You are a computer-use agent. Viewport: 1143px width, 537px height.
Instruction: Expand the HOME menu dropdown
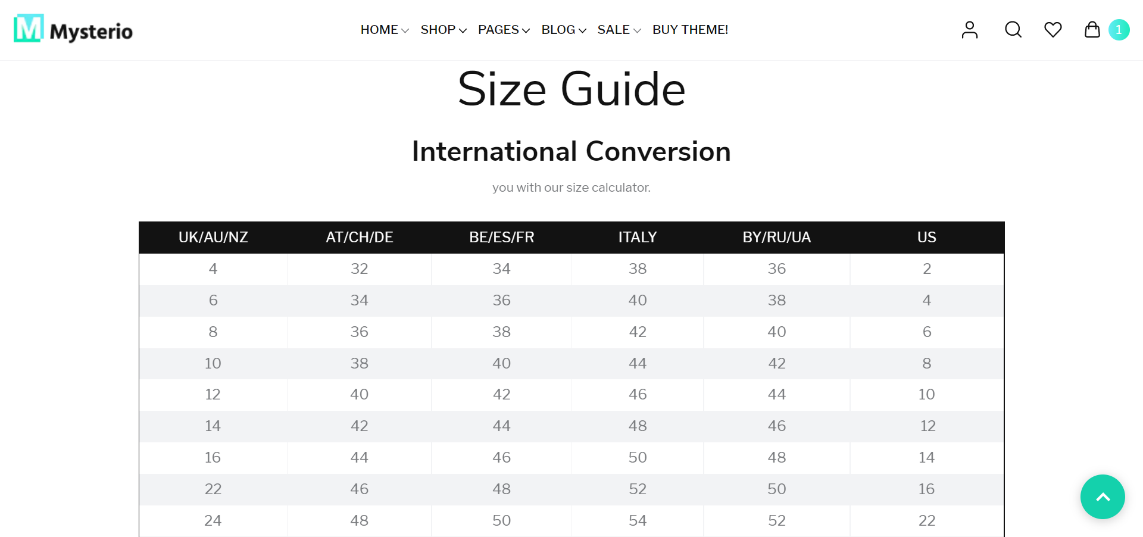384,30
